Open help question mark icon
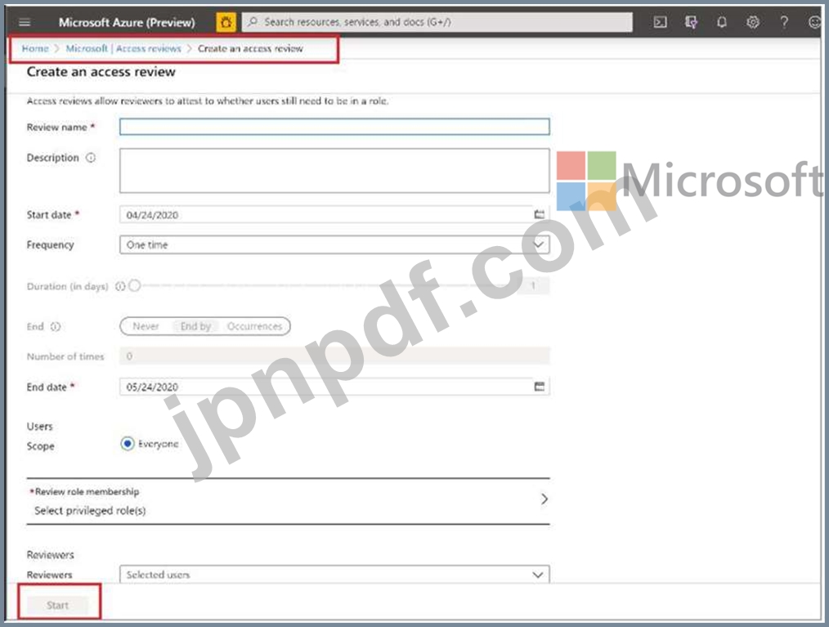829x627 pixels. click(x=784, y=22)
